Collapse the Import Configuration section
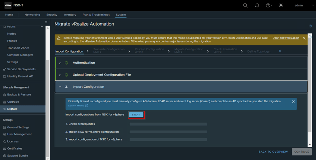The image size is (316, 160). (60, 87)
